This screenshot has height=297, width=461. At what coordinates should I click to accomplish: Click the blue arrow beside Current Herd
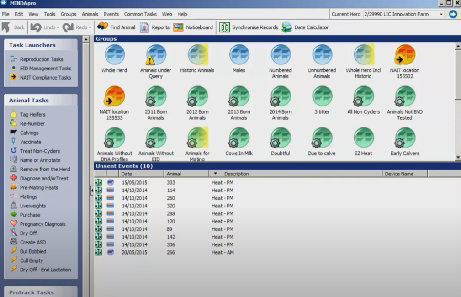click(453, 14)
